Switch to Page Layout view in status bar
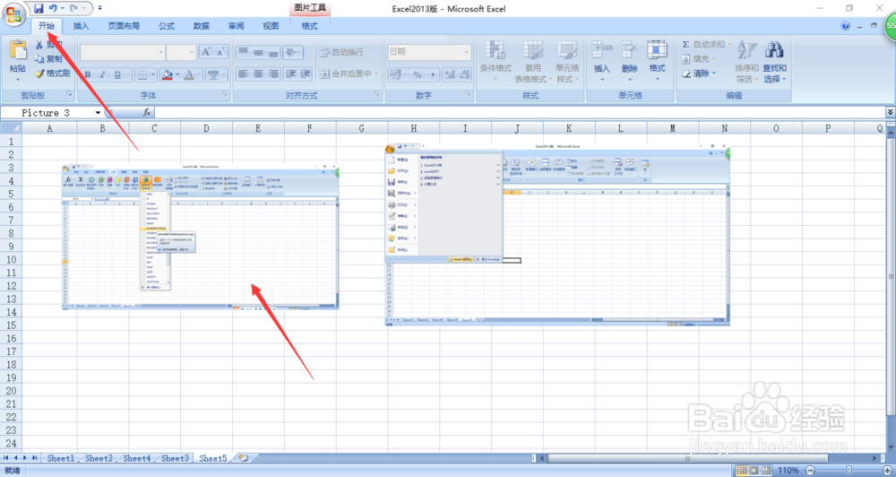Image resolution: width=896 pixels, height=477 pixels. click(x=754, y=470)
